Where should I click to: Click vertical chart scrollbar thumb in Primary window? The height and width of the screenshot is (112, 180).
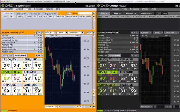coord(94,63)
